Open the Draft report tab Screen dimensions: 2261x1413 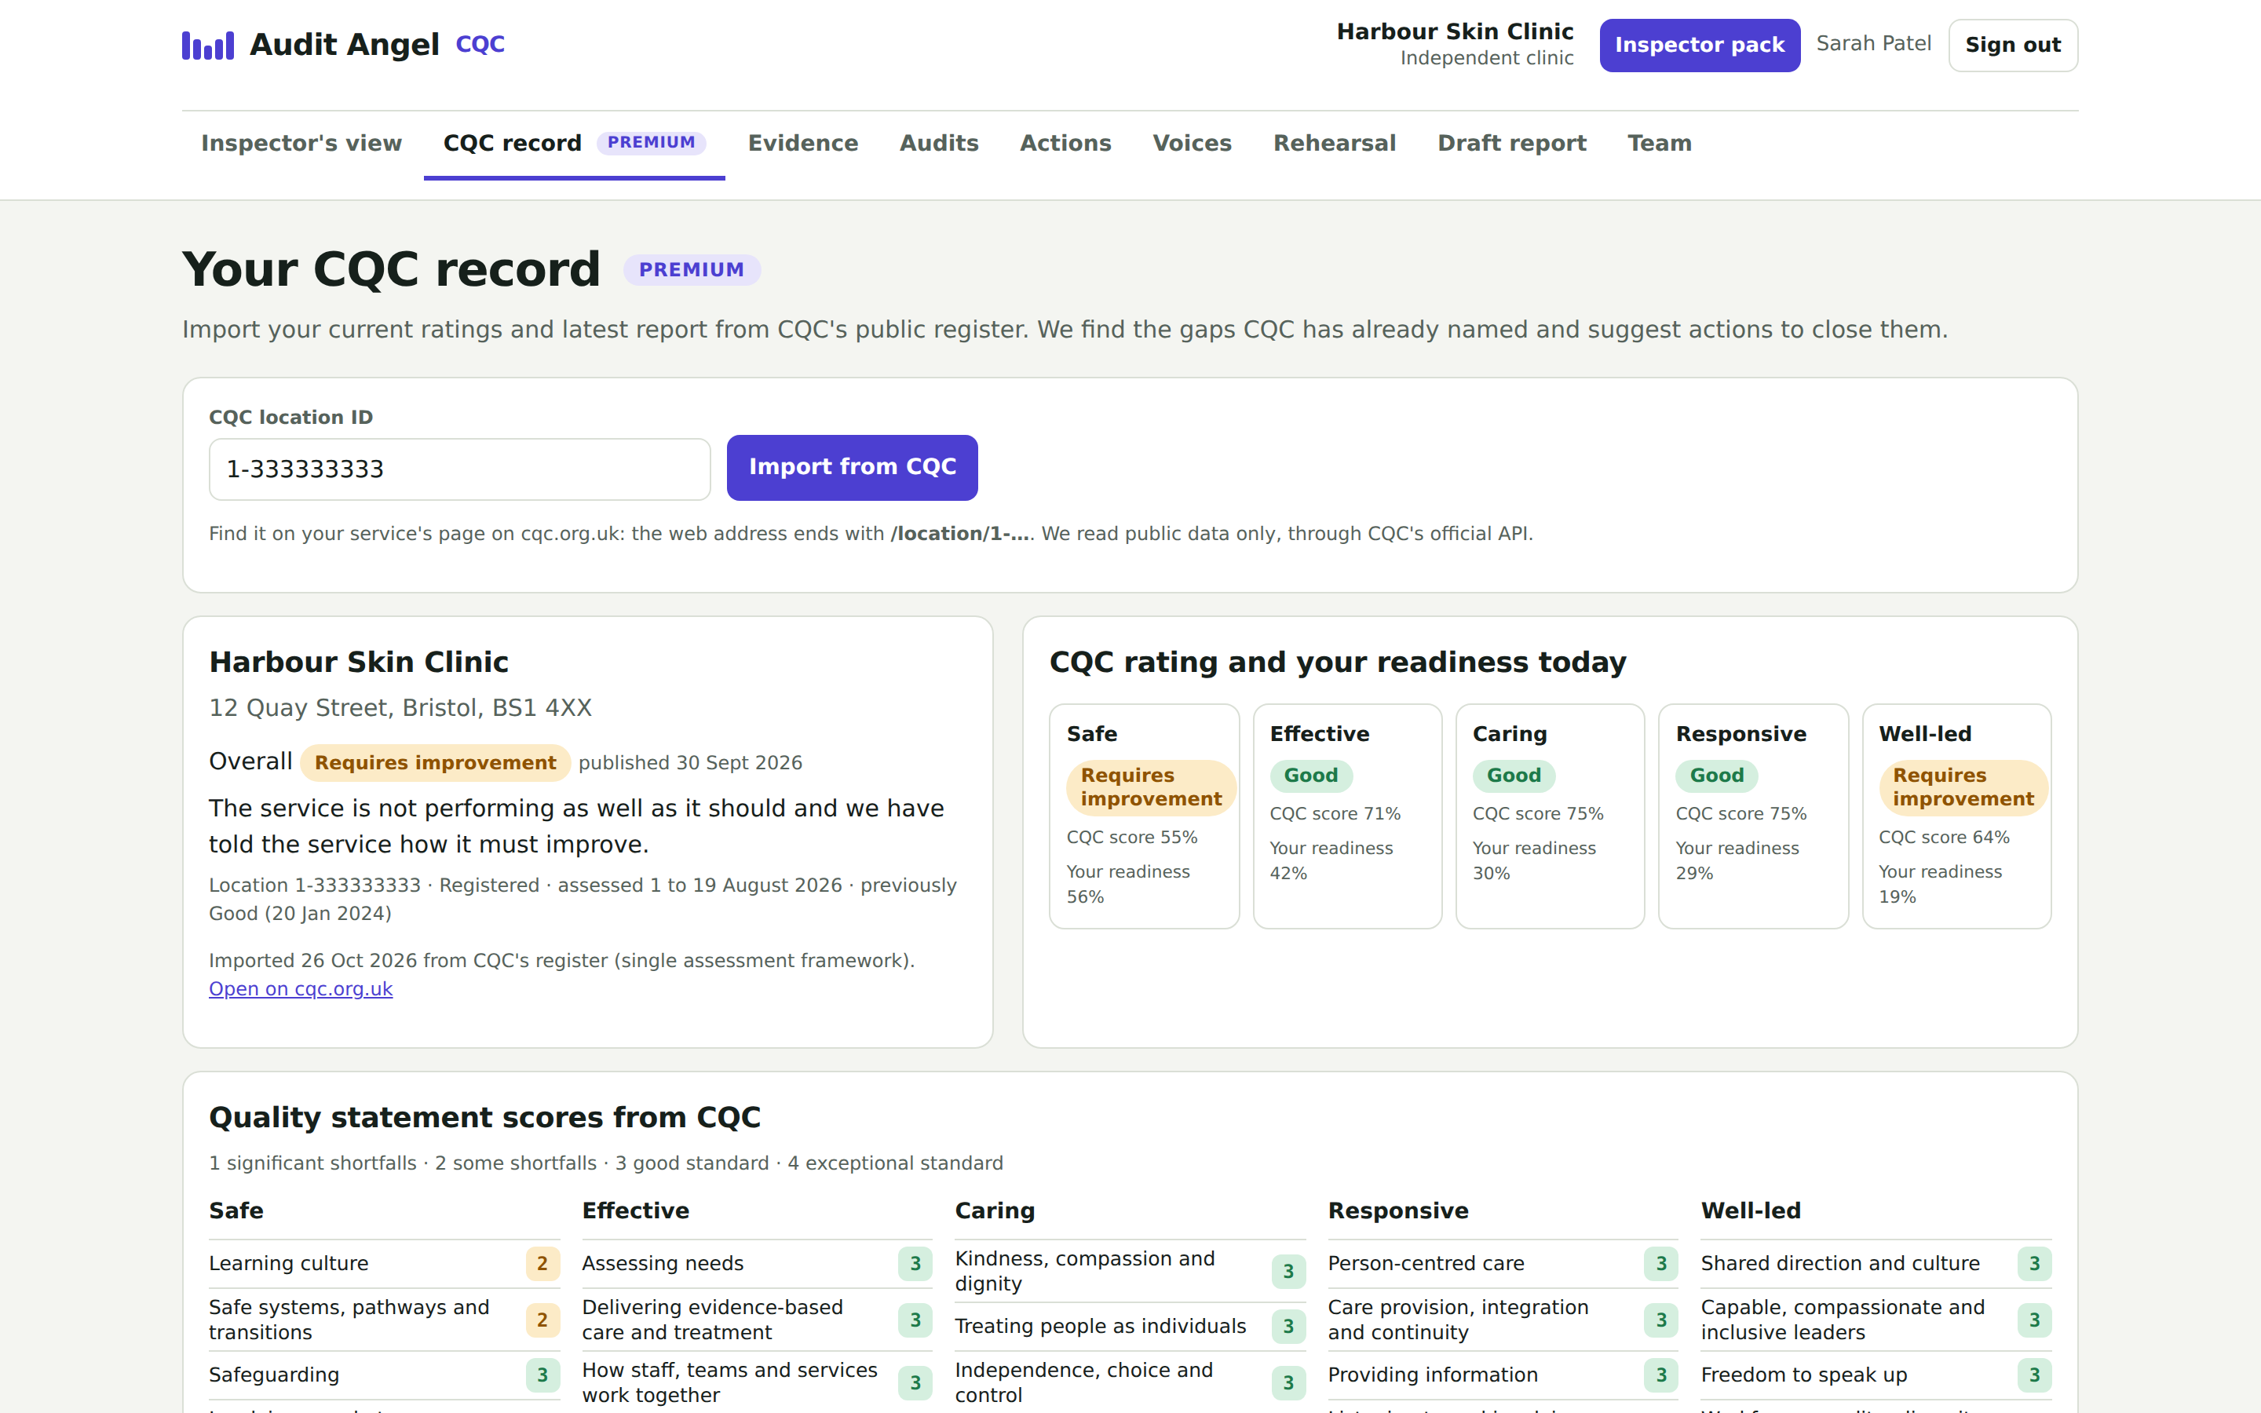[1512, 143]
